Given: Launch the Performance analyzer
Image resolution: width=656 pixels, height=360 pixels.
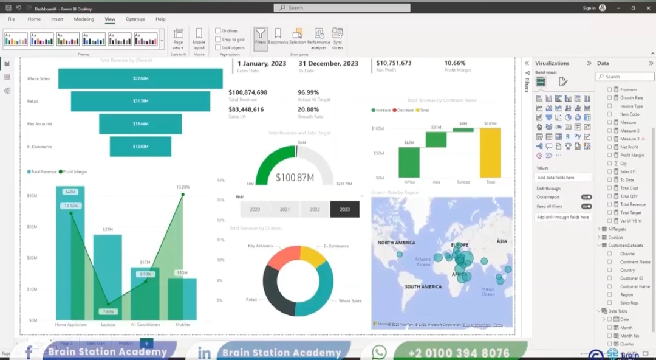Looking at the screenshot, I should tap(319, 38).
